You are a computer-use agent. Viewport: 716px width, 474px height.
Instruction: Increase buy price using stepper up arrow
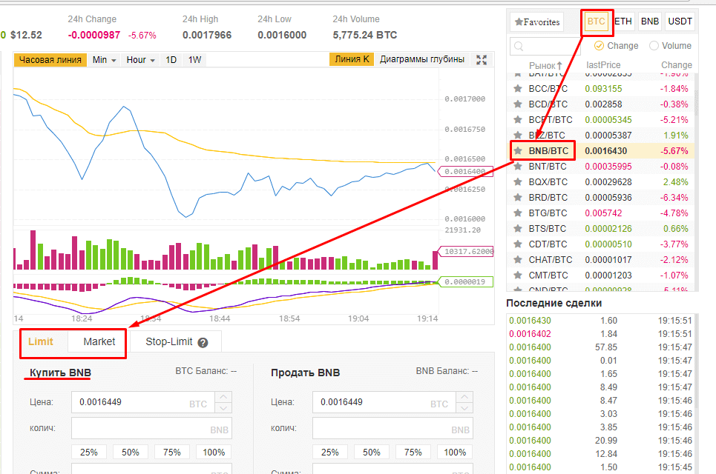(x=223, y=398)
